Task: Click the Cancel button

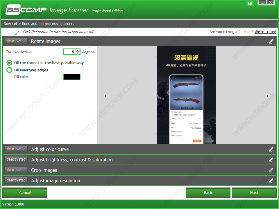Action: pyautogui.click(x=25, y=193)
